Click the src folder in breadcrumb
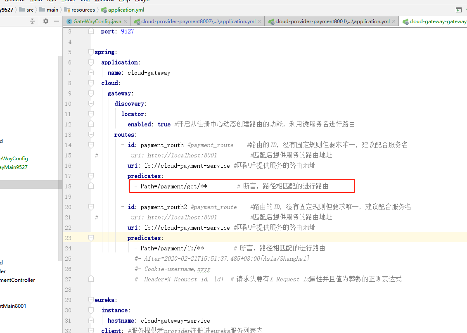 pyautogui.click(x=26, y=10)
